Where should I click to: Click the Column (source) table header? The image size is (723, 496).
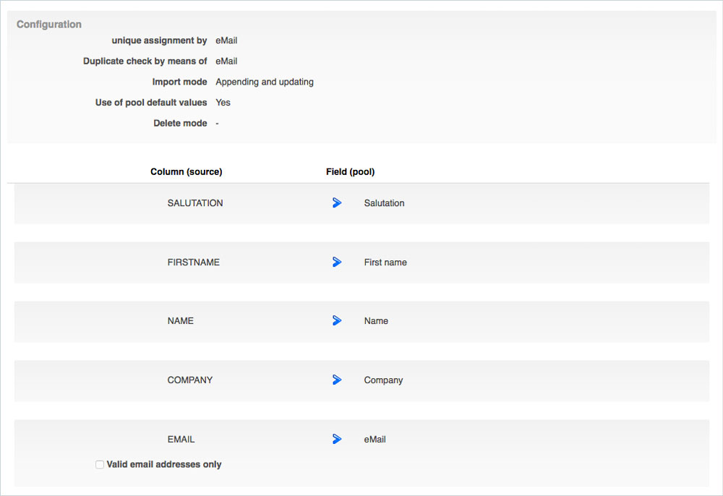186,172
